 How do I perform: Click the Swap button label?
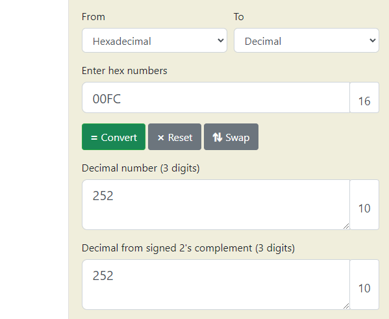click(x=238, y=138)
